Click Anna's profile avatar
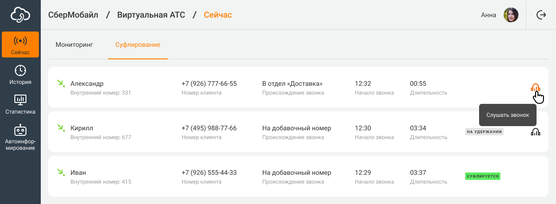The width and height of the screenshot is (556, 204). (x=511, y=15)
